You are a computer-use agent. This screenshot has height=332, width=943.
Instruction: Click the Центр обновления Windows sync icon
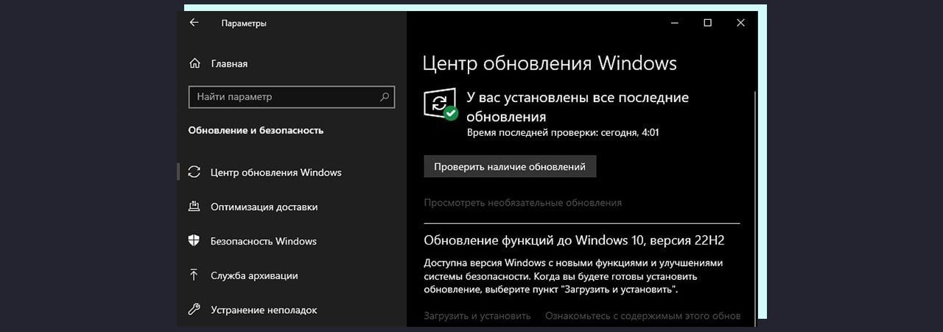pos(194,172)
